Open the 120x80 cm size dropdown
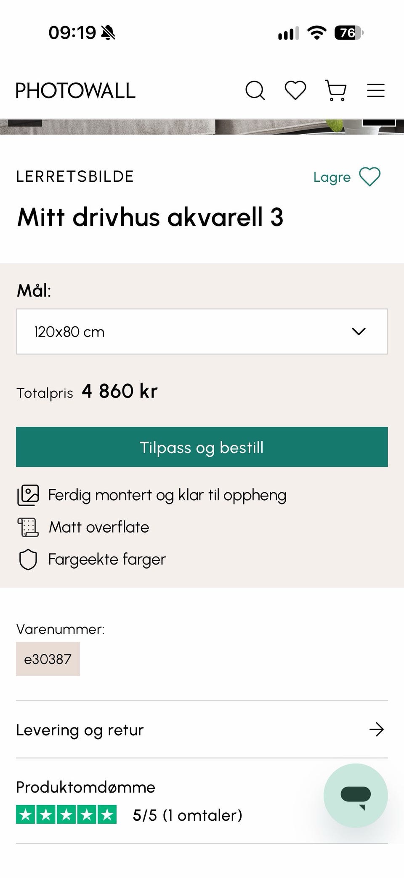The width and height of the screenshot is (404, 878). [202, 332]
